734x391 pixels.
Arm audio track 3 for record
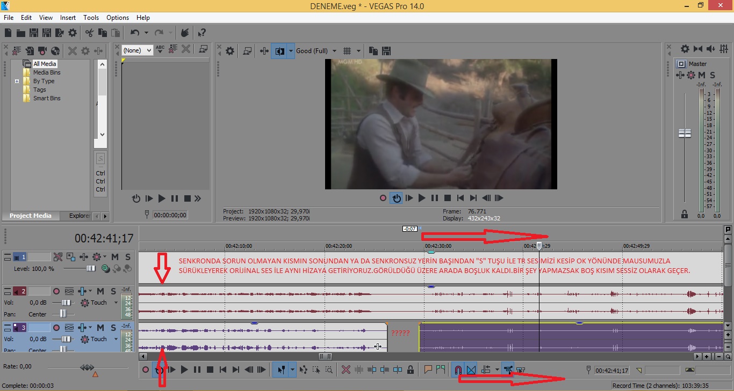pyautogui.click(x=56, y=327)
